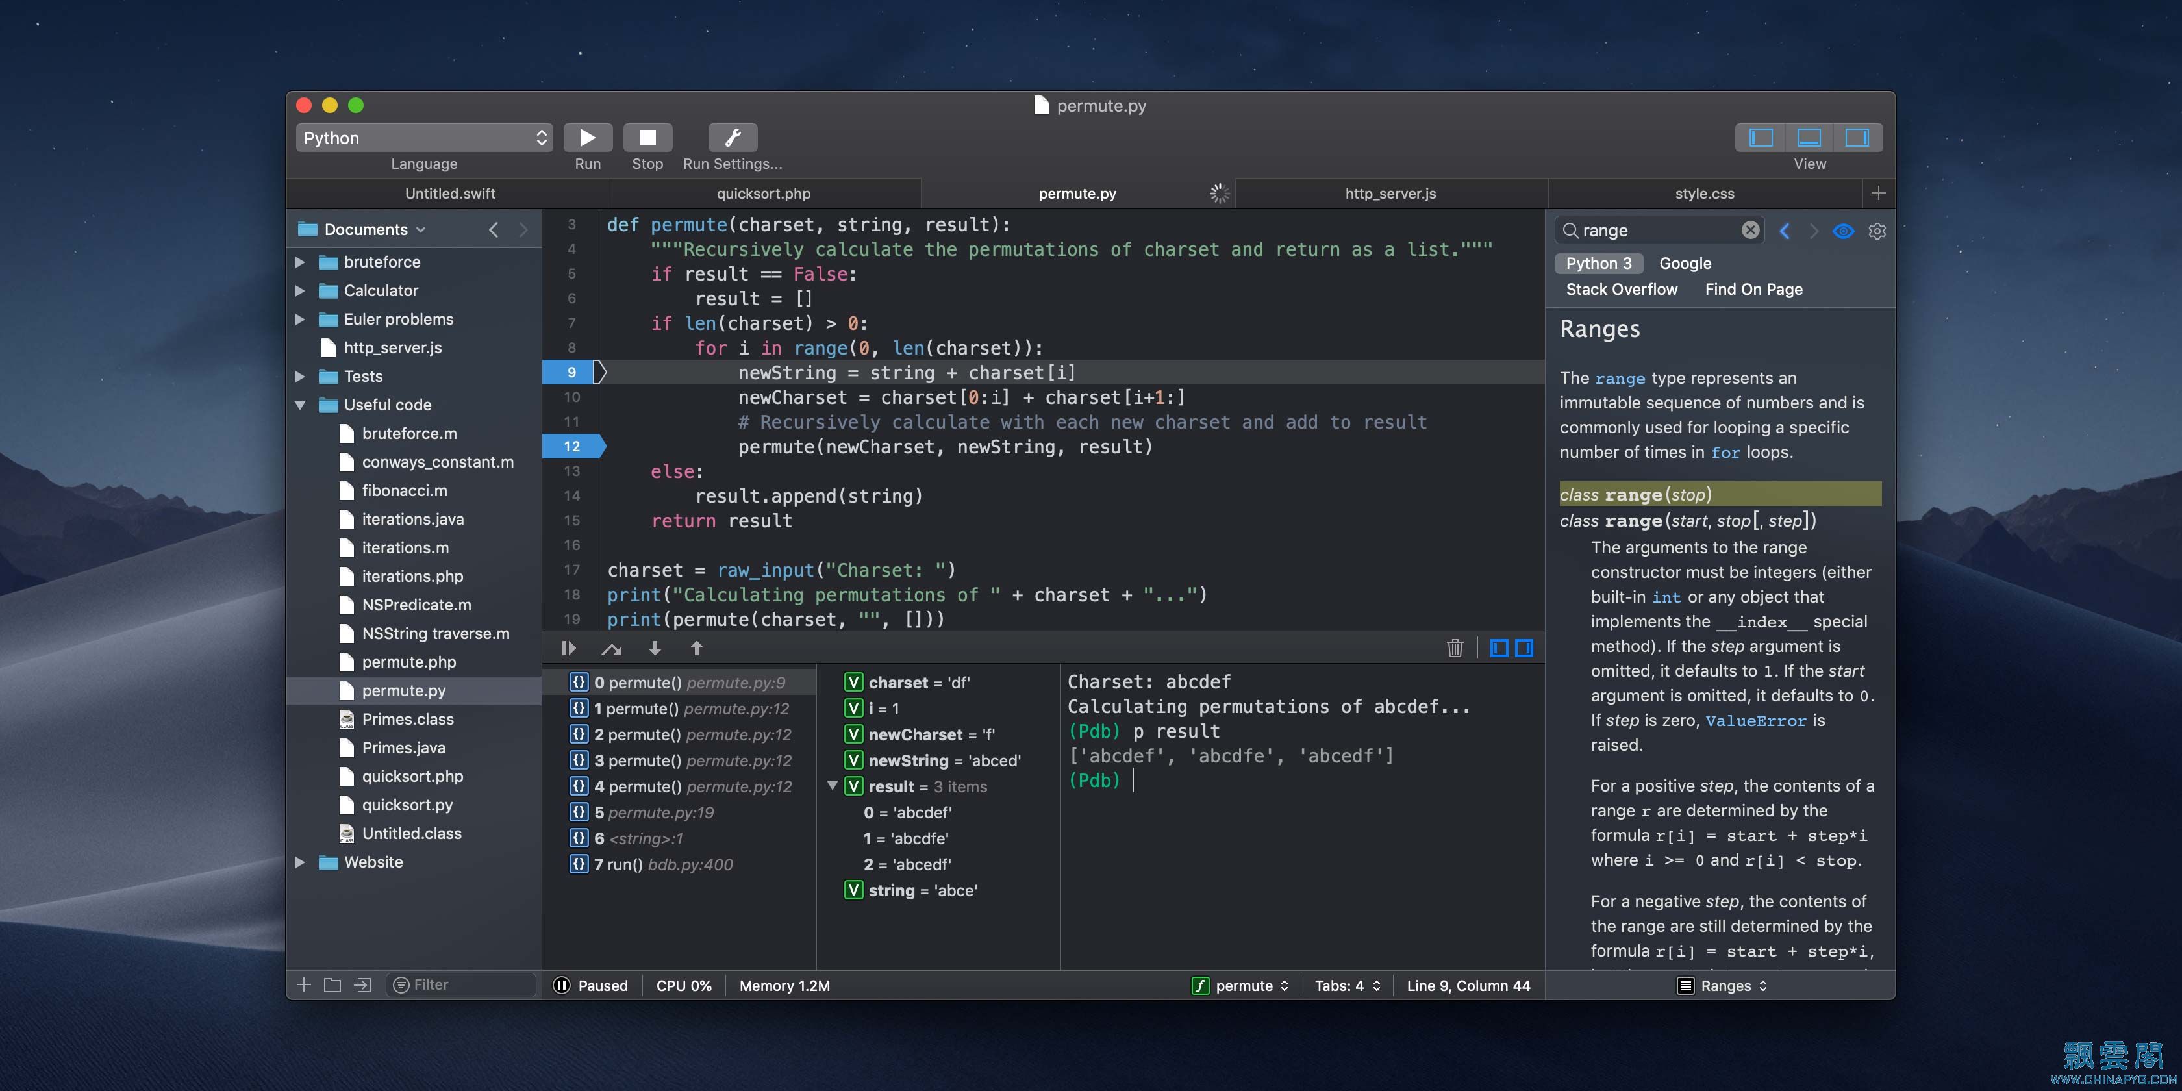Viewport: 2182px width, 1091px height.
Task: Click the step-over debugger icon
Action: click(x=610, y=649)
